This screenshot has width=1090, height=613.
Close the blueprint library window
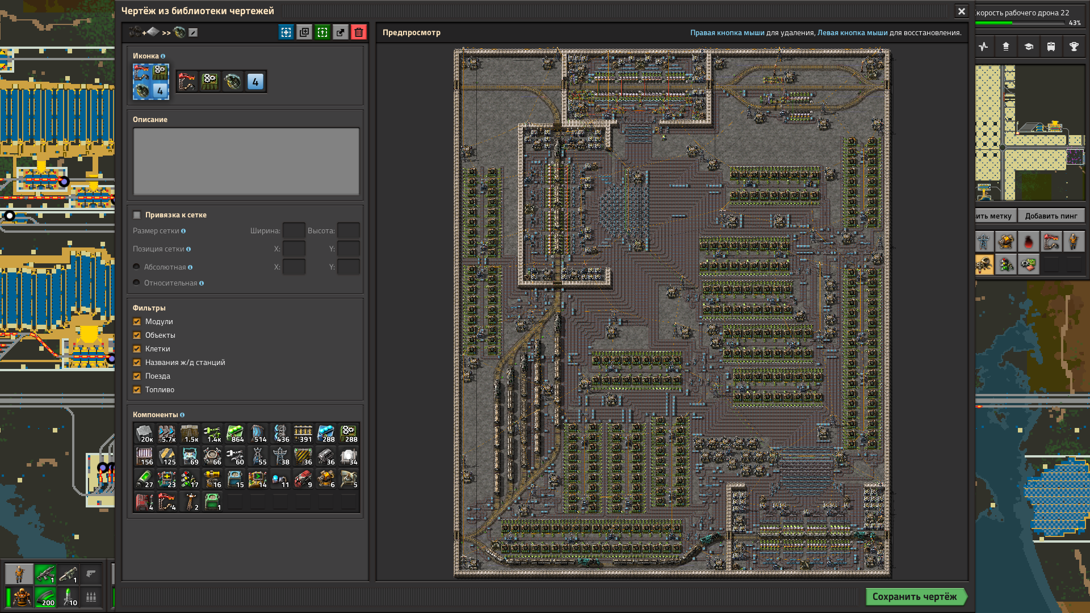[x=961, y=11]
